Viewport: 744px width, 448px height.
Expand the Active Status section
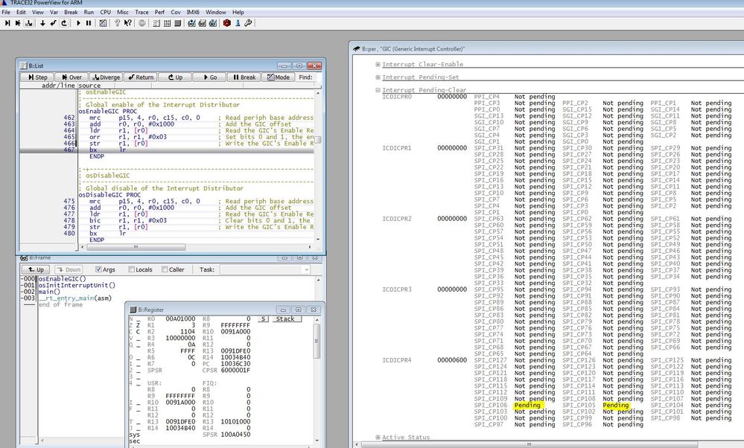378,437
